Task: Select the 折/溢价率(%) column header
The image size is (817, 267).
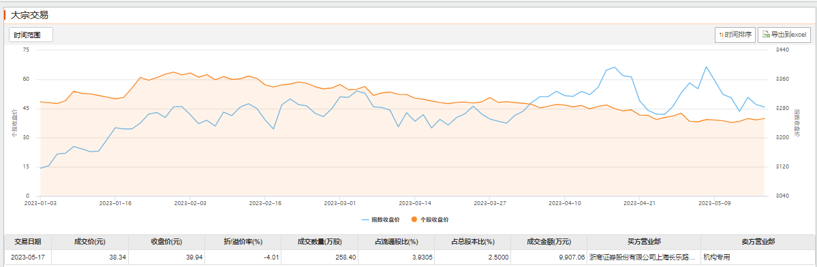Action: coord(243,242)
